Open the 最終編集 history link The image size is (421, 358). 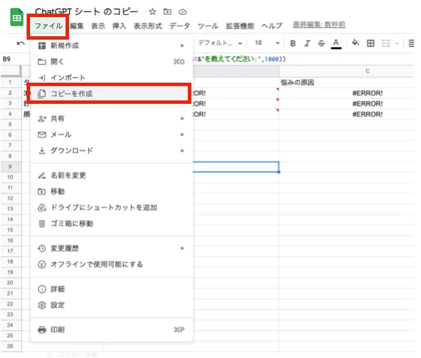[319, 25]
